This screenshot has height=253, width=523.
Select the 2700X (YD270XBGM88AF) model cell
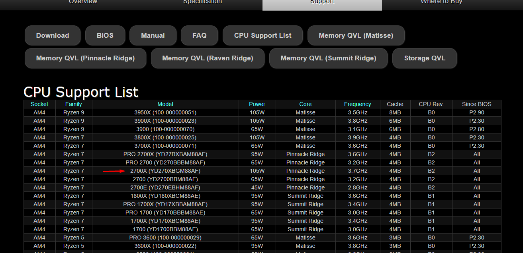pos(165,171)
